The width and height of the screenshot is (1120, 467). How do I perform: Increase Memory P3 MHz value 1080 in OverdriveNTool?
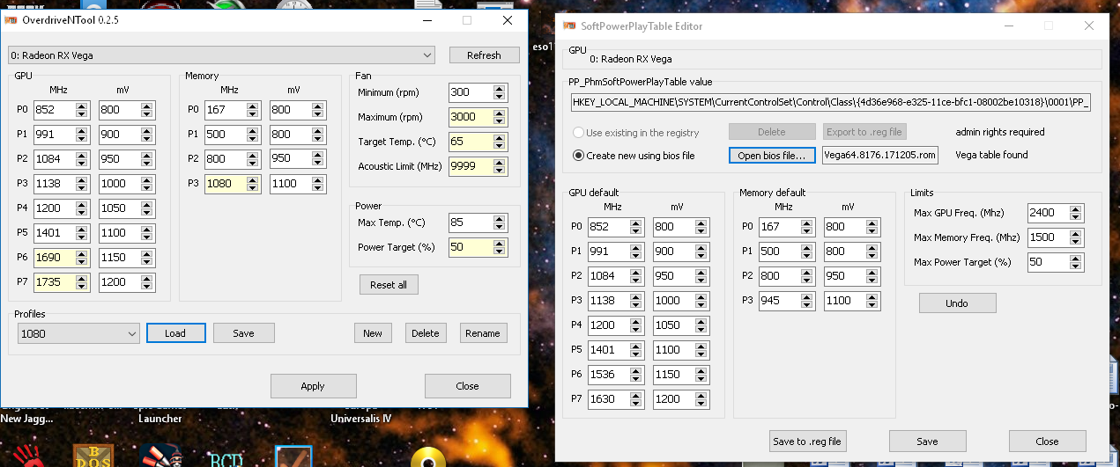(254, 180)
